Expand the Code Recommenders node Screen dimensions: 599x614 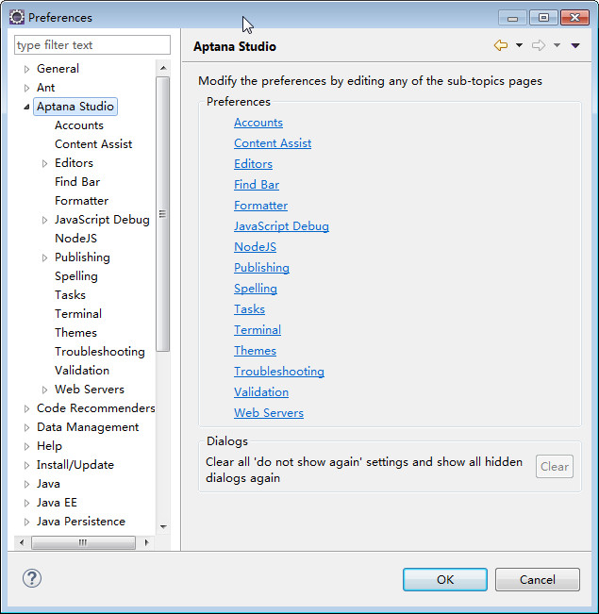(x=26, y=408)
